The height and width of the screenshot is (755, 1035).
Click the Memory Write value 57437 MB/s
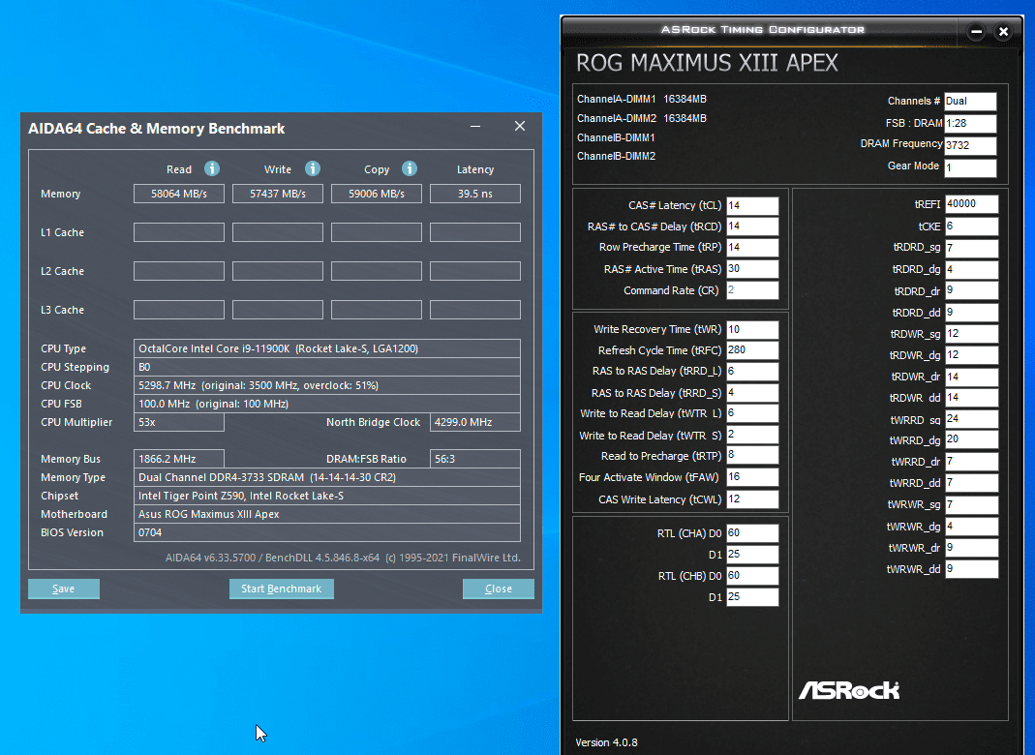(x=278, y=194)
